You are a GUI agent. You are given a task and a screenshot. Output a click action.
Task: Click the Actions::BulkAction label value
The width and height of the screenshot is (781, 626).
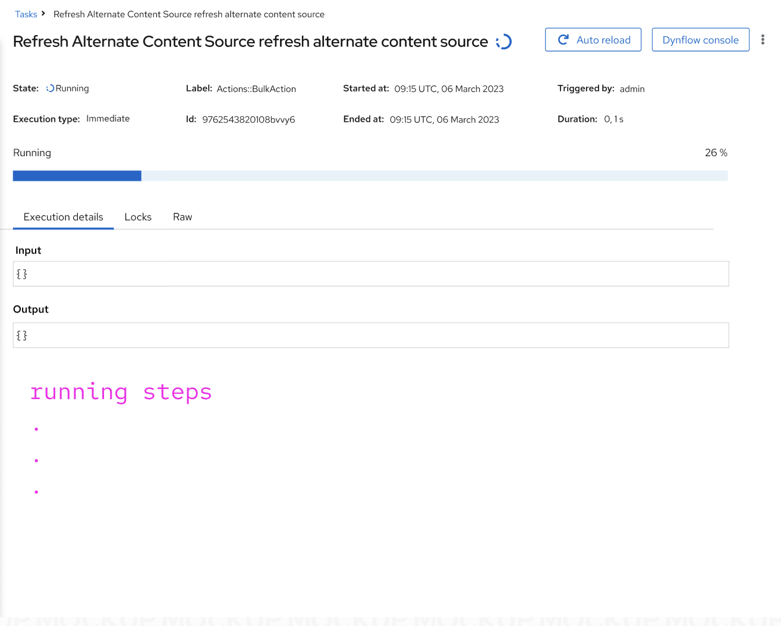point(256,89)
